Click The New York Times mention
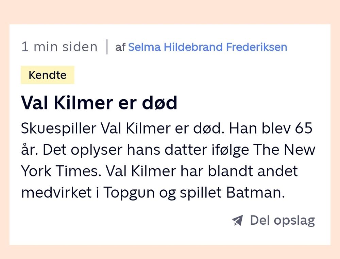 point(168,160)
